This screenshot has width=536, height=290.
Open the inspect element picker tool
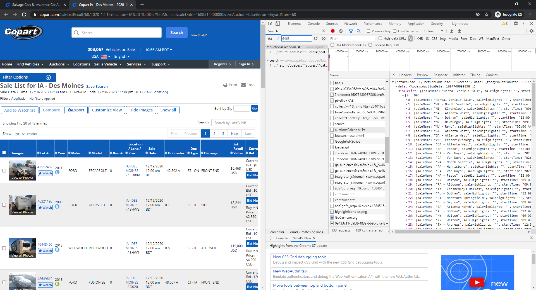pyautogui.click(x=270, y=24)
